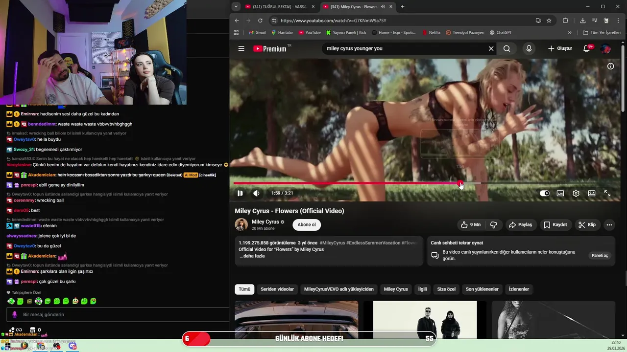Mute the video player volume
This screenshot has width=627, height=352.
256,193
